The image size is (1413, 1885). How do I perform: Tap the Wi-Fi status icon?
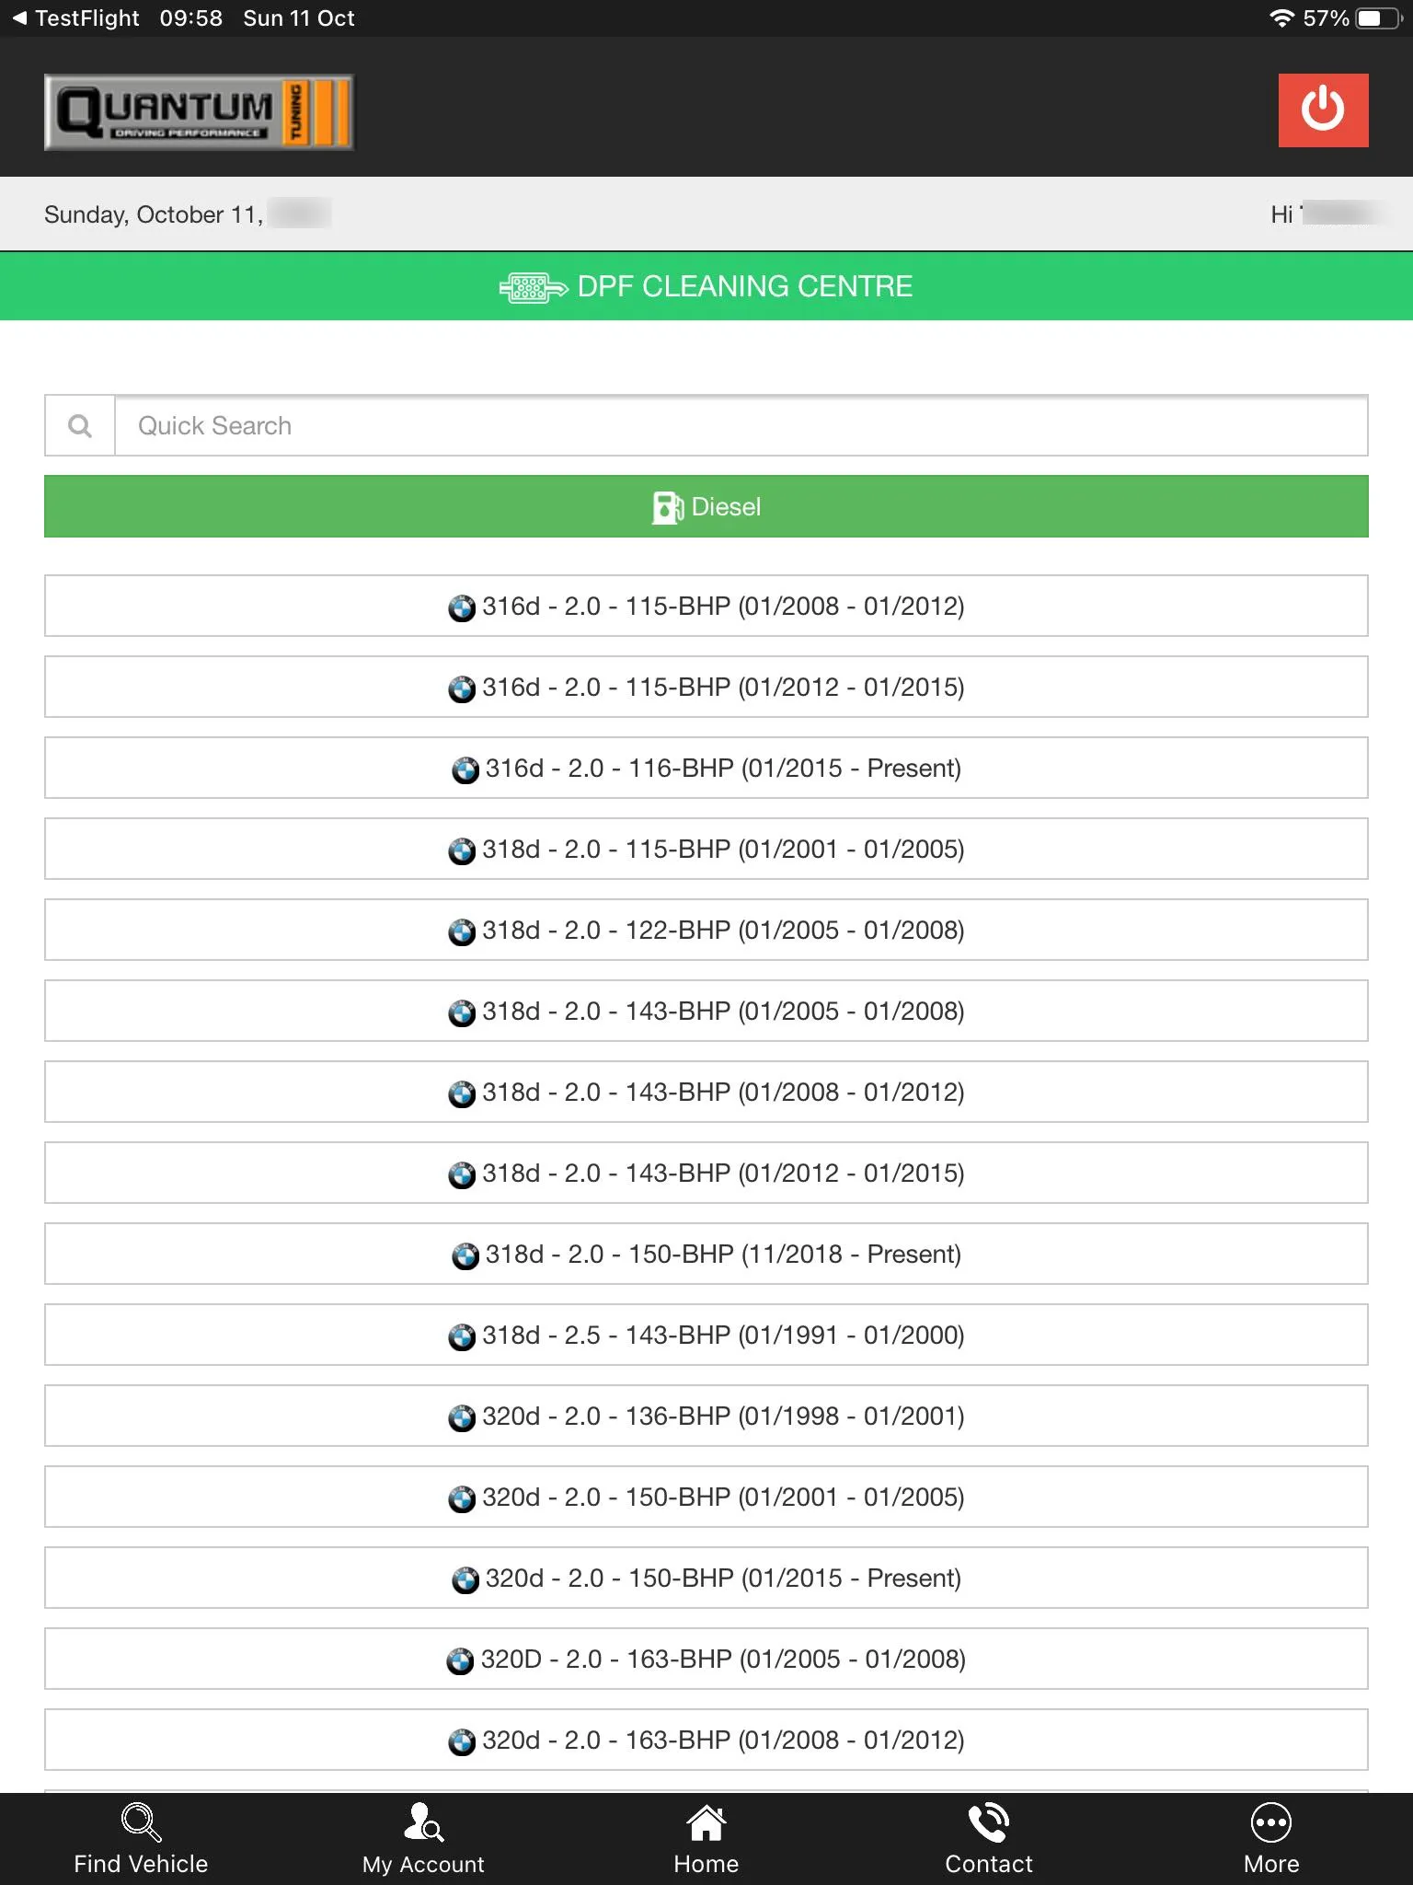1281,18
